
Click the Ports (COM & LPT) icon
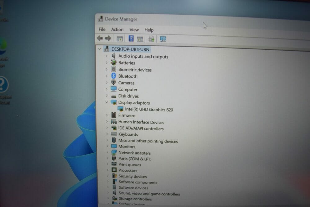tap(114, 158)
